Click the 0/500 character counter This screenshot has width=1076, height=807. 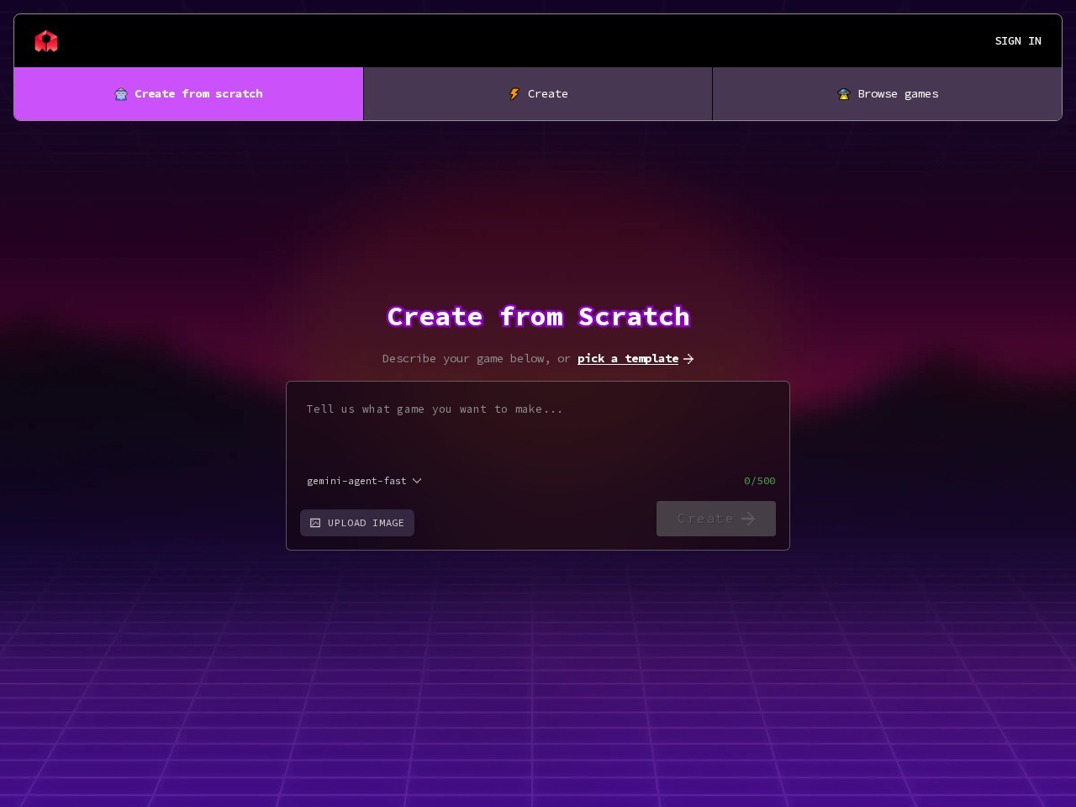coord(759,481)
